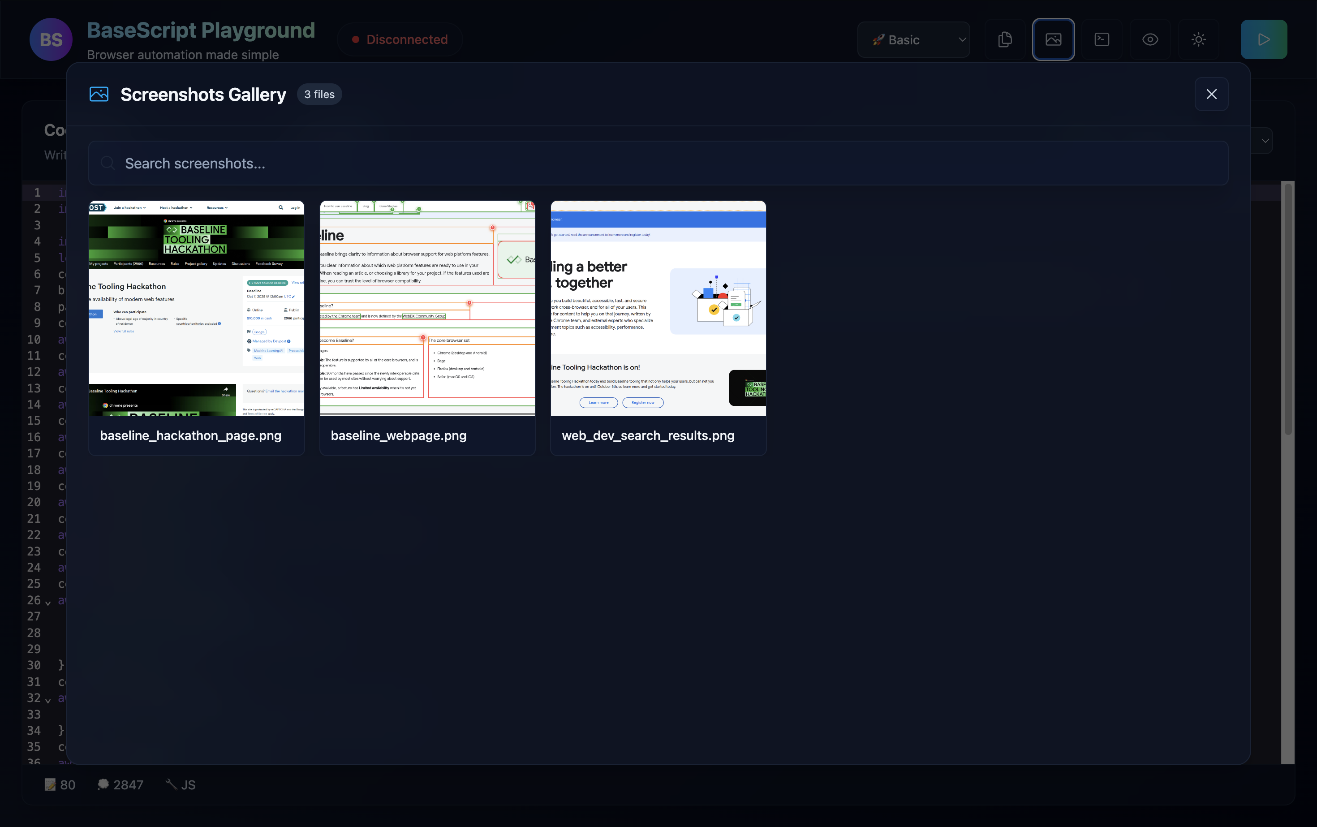Screen dimensions: 1317x827
Task: Open the terminal console icon
Action: 1102,39
